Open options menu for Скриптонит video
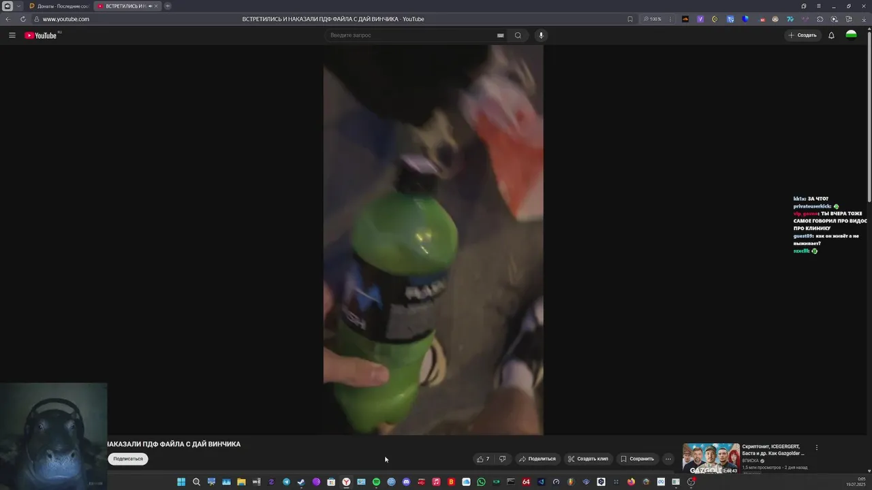Viewport: 872px width, 490px height. pos(817,448)
